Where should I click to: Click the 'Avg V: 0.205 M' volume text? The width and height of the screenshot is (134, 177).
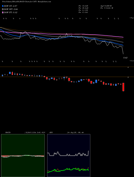106,6
